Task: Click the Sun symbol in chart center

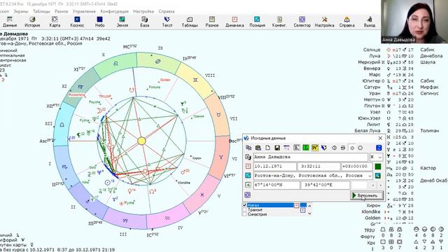Action: click(141, 141)
